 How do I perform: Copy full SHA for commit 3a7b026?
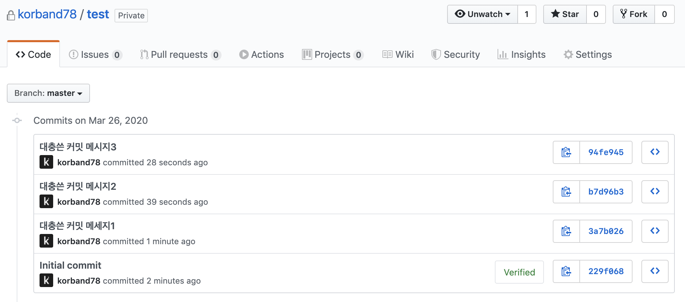click(566, 231)
